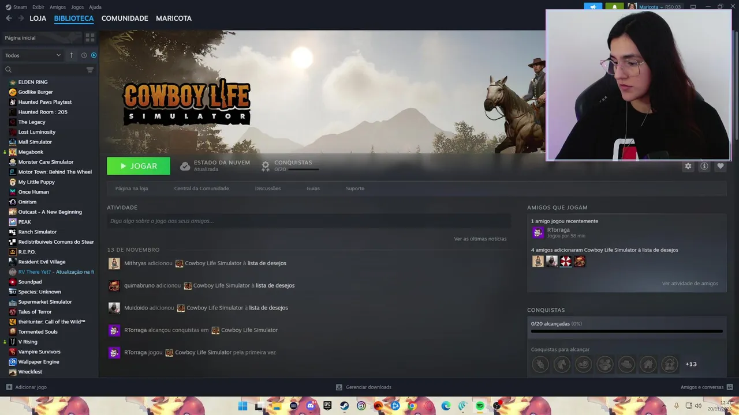Launch the game with the JOGAR button
The height and width of the screenshot is (415, 739).
pos(139,166)
